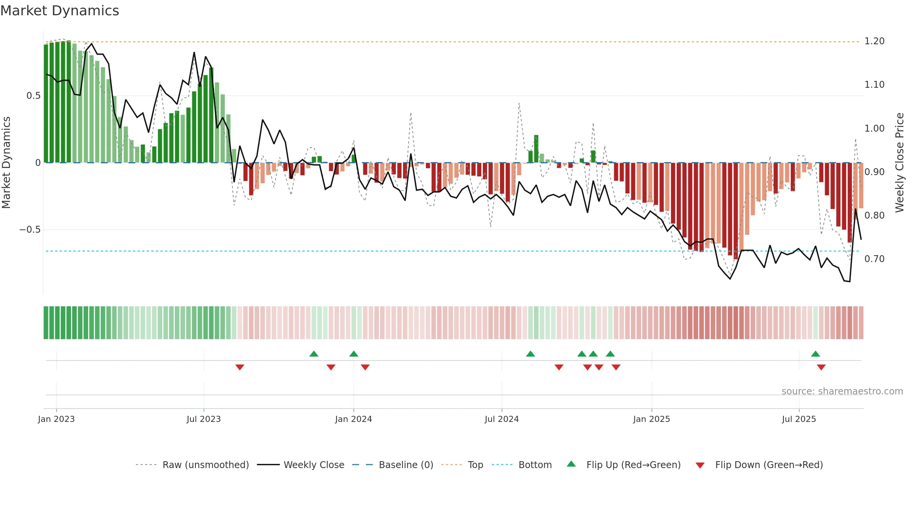Click the Market Dynamics chart title

pyautogui.click(x=60, y=11)
